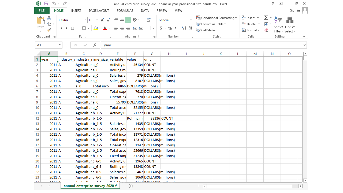
Task: Open the FILE menu
Action: pyautogui.click(x=42, y=11)
